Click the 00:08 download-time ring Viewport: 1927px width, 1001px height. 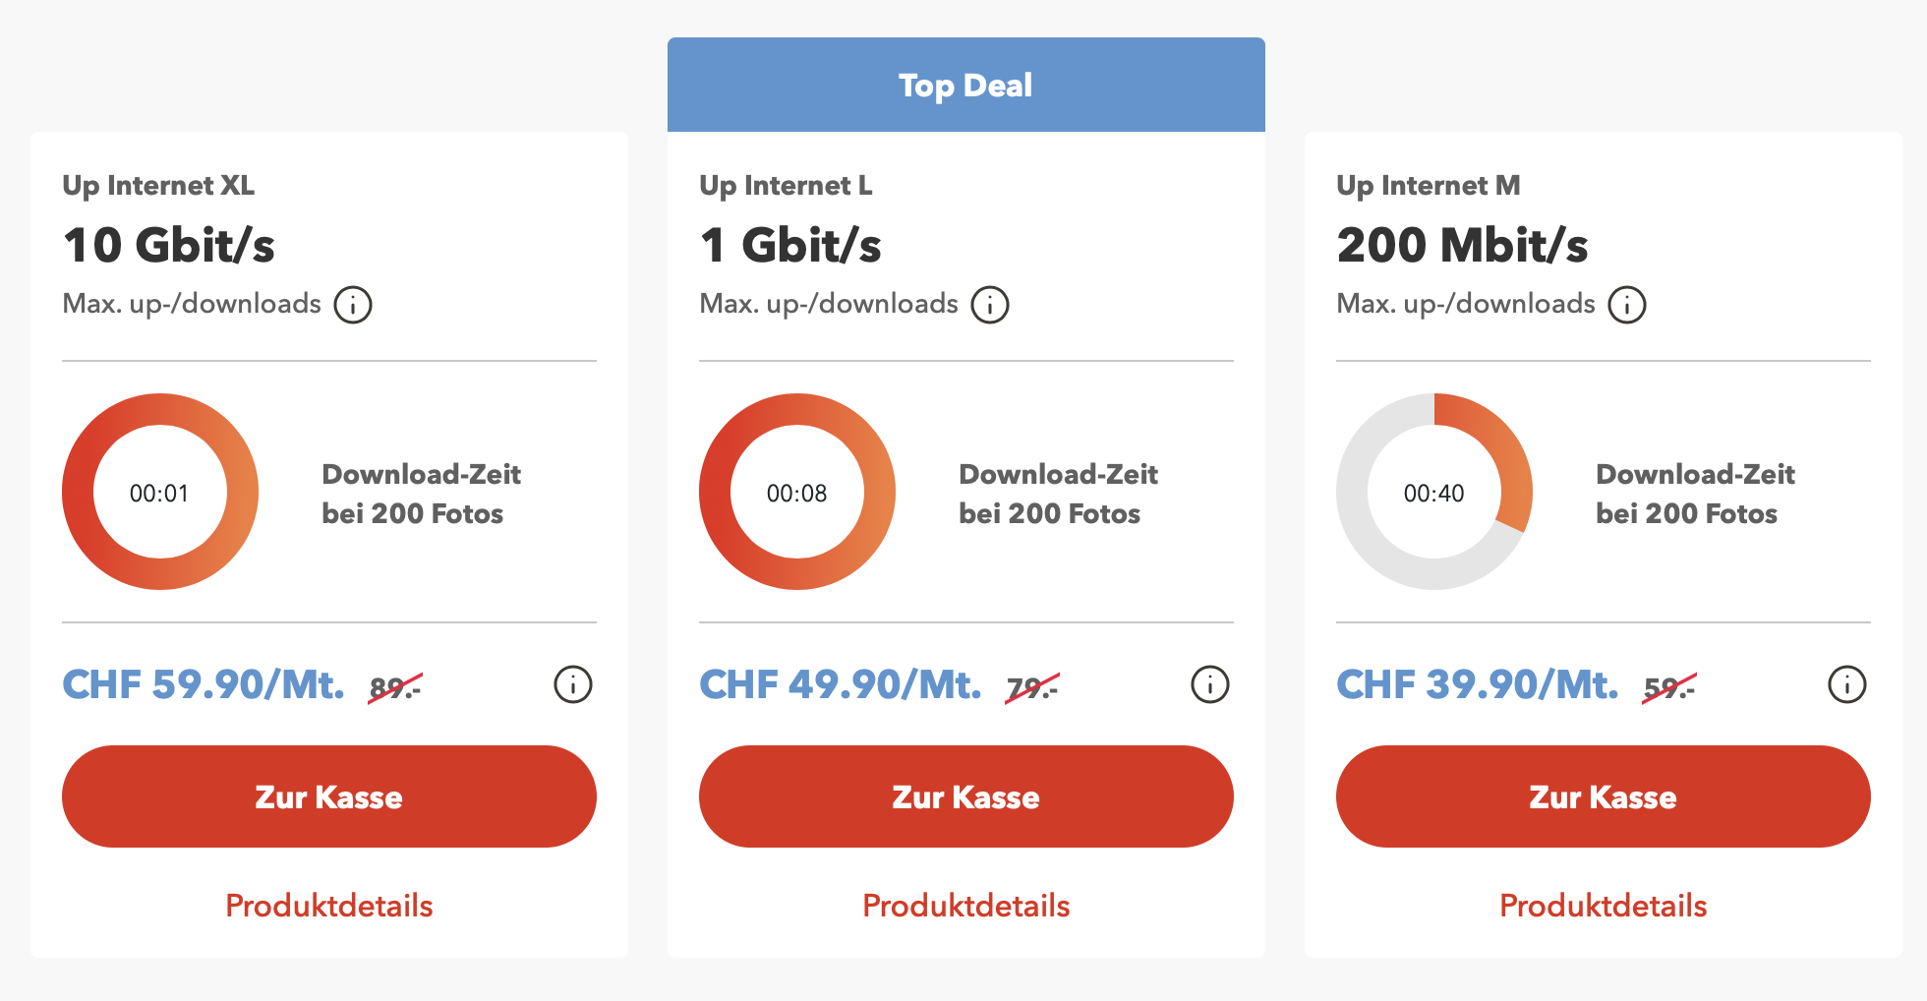797,492
